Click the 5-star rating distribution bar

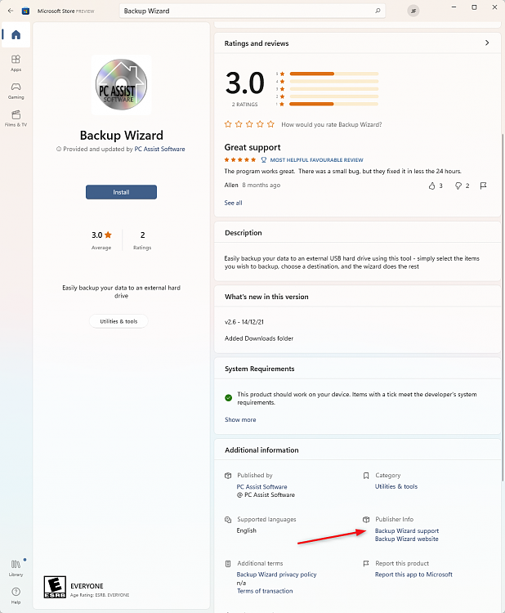coord(334,74)
